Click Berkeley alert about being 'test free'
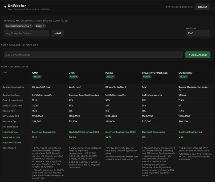The image size is (215, 182). tap(195, 157)
